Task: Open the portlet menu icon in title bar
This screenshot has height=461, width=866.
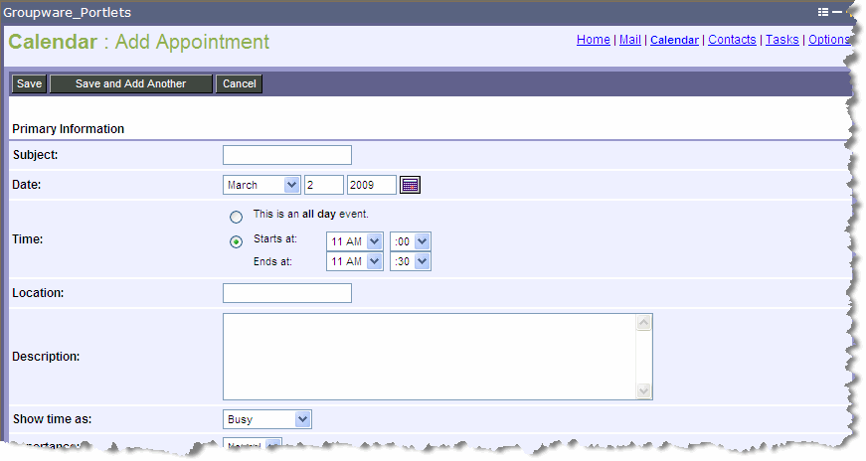Action: [x=823, y=12]
